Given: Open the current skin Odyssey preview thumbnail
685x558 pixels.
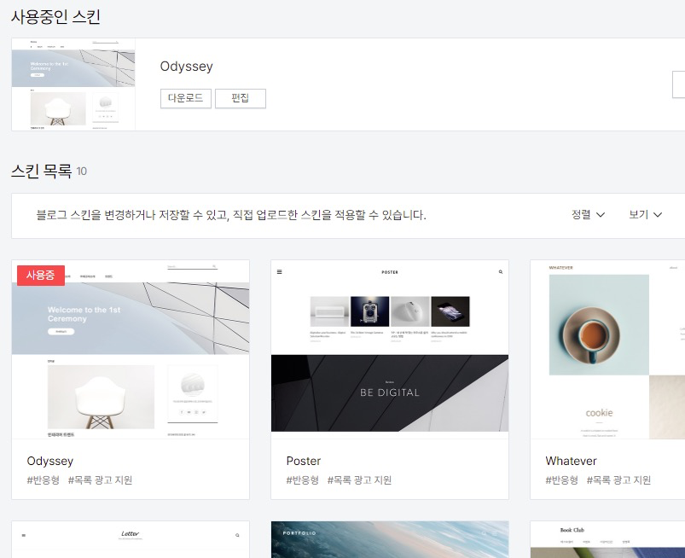Looking at the screenshot, I should (73, 84).
